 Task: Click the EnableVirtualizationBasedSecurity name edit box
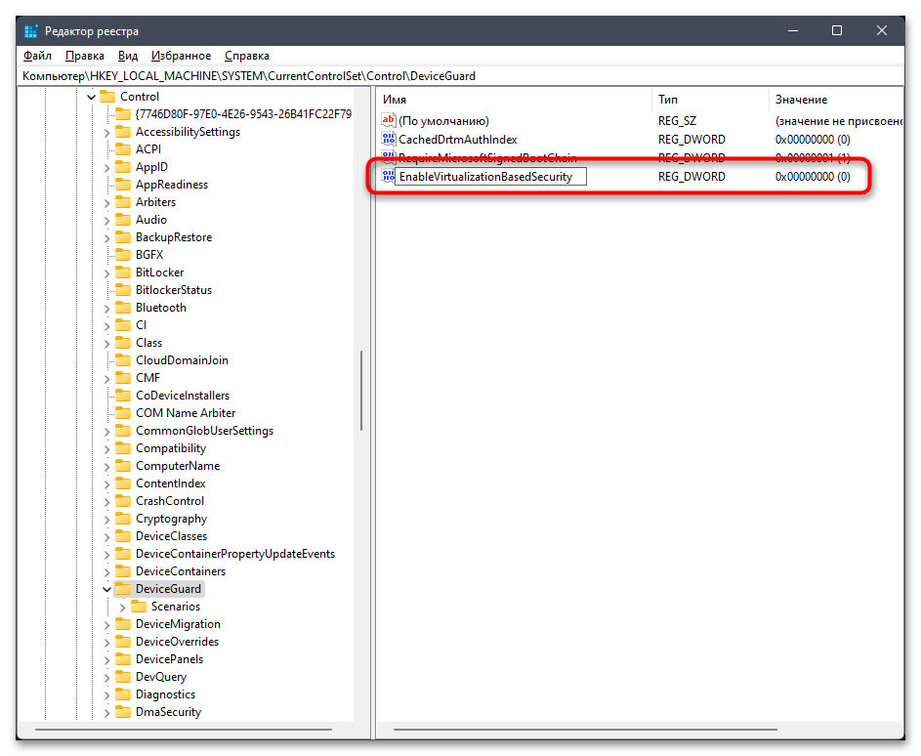click(x=490, y=176)
